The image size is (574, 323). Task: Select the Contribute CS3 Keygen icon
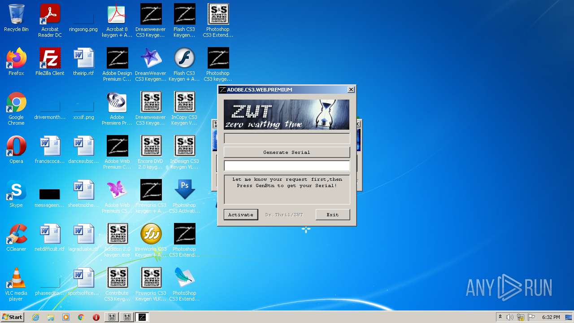pos(117,284)
